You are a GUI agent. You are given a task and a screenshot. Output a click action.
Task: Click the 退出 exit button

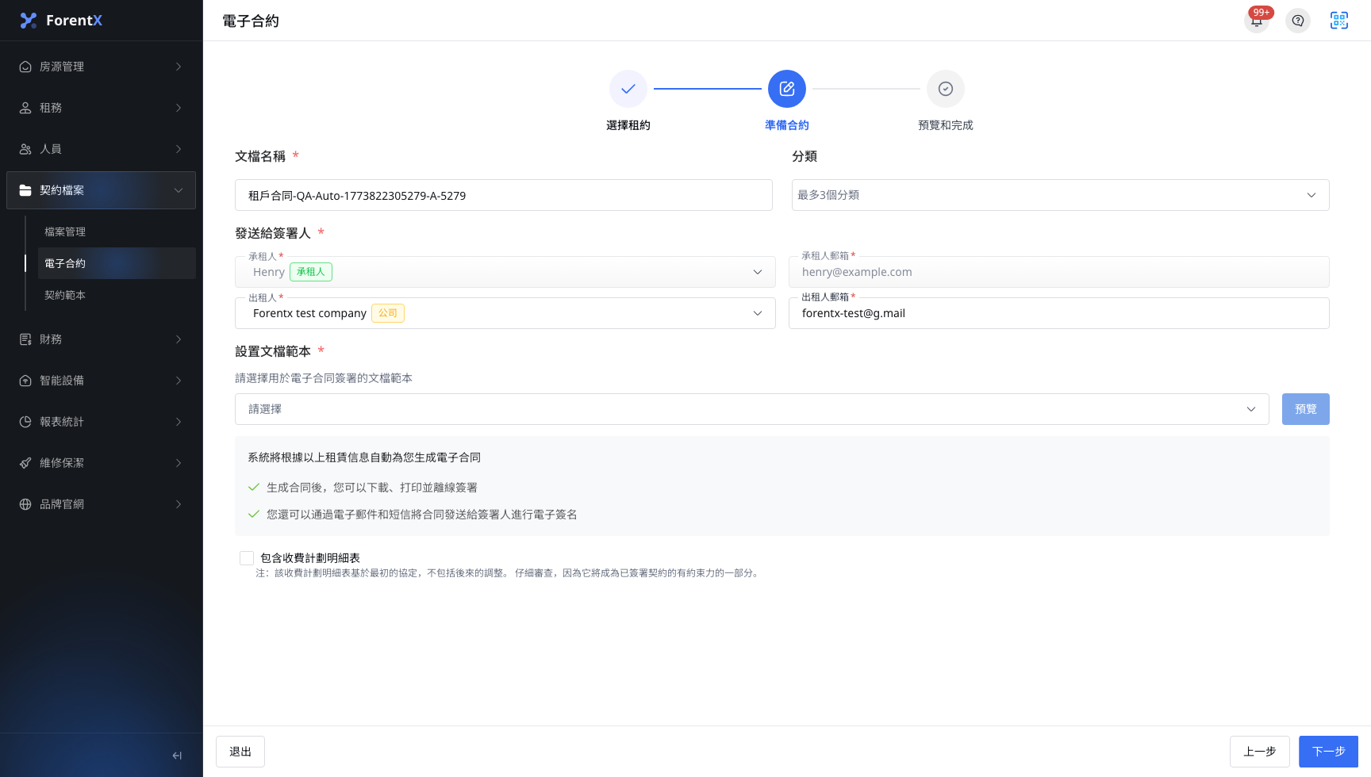[240, 752]
